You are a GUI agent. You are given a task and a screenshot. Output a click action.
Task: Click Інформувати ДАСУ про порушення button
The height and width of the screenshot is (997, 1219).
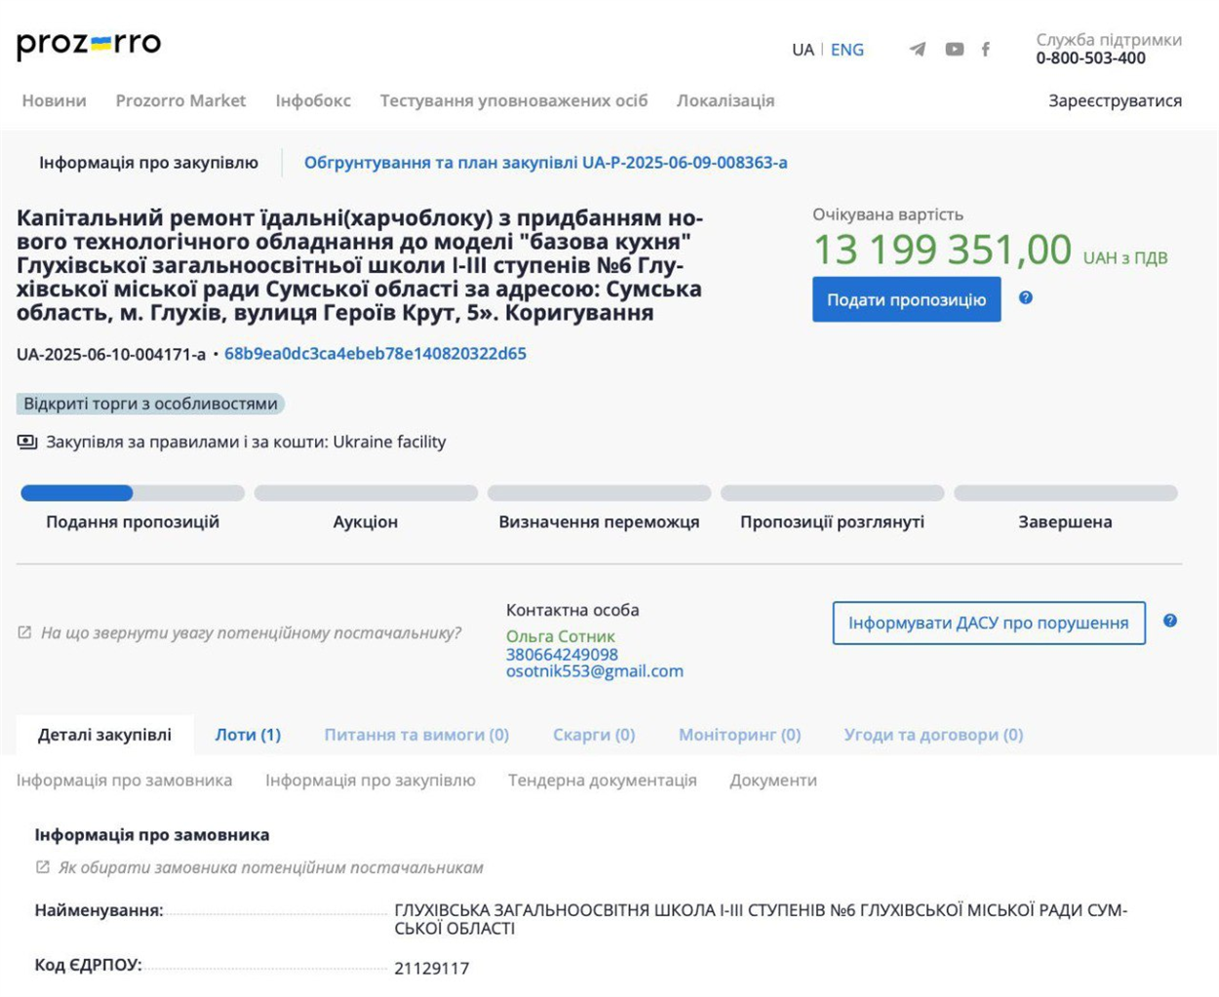[x=988, y=623]
